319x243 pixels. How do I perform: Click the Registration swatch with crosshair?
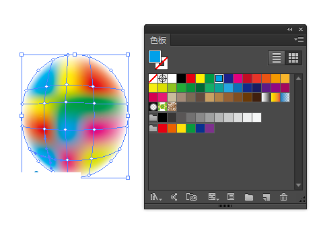162,79
